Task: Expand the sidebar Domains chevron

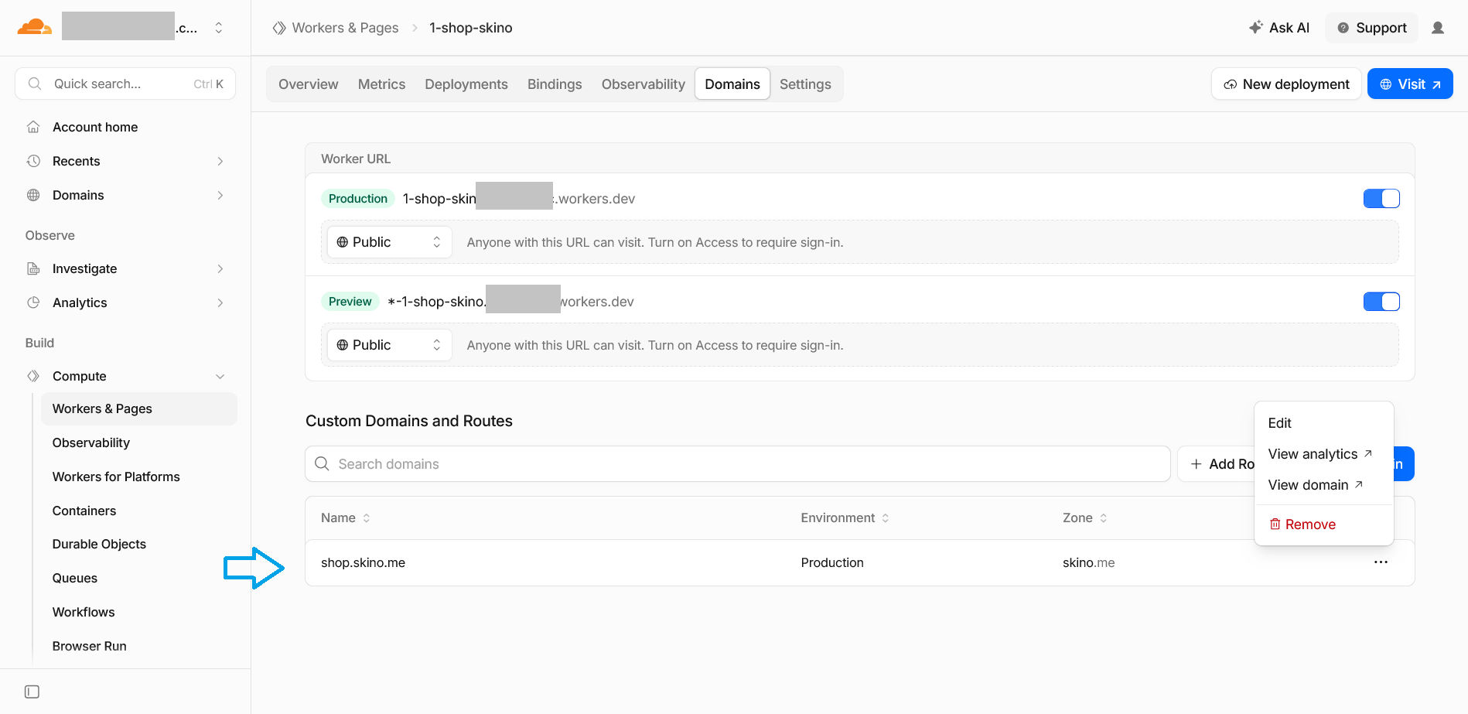Action: [x=220, y=195]
